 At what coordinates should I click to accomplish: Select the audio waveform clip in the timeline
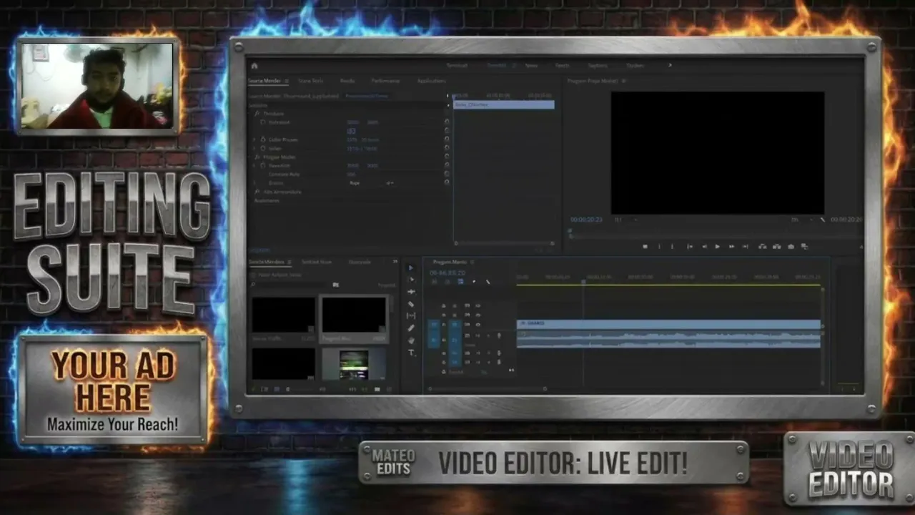coord(668,339)
